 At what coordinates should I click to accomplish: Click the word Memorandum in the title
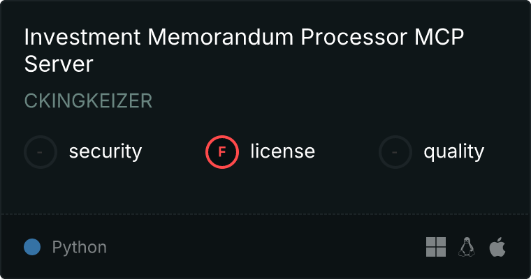pyautogui.click(x=221, y=36)
